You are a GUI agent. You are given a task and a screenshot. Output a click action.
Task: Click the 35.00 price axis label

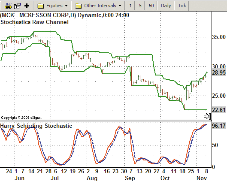tap(219, 37)
